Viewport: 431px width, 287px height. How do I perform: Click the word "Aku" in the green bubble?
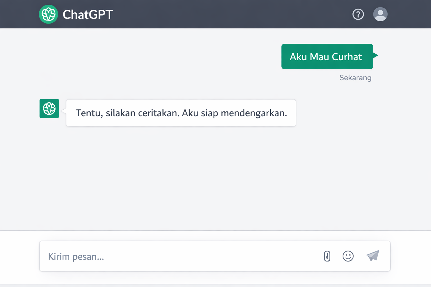tap(298, 57)
